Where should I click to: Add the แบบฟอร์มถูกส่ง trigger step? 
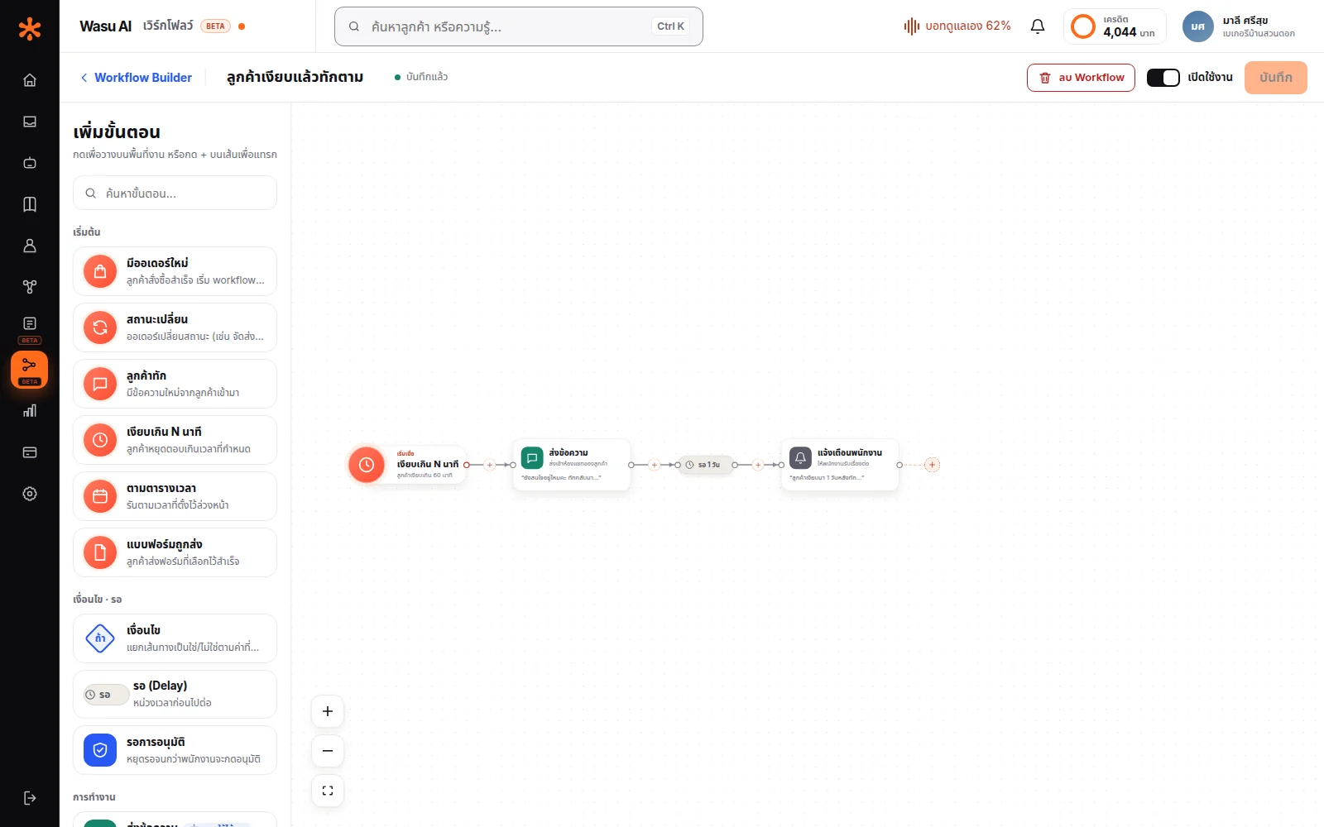pyautogui.click(x=175, y=552)
